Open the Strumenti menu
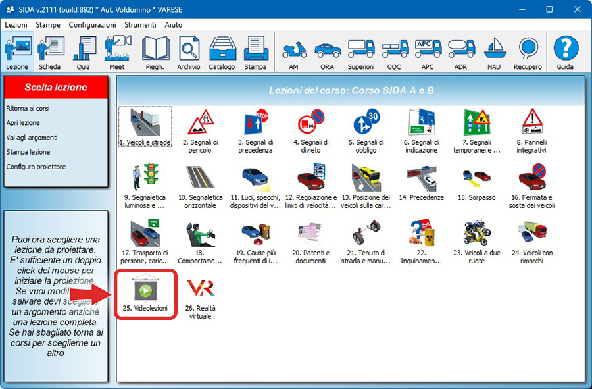 pos(140,25)
